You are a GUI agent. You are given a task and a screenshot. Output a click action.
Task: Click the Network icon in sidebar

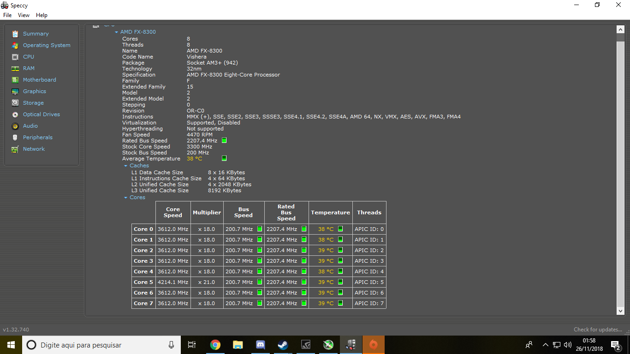click(15, 149)
